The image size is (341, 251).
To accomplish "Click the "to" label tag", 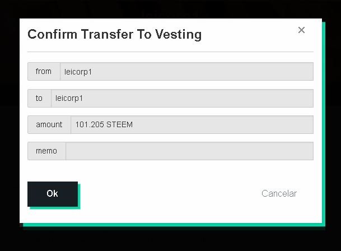I will [x=39, y=98].
